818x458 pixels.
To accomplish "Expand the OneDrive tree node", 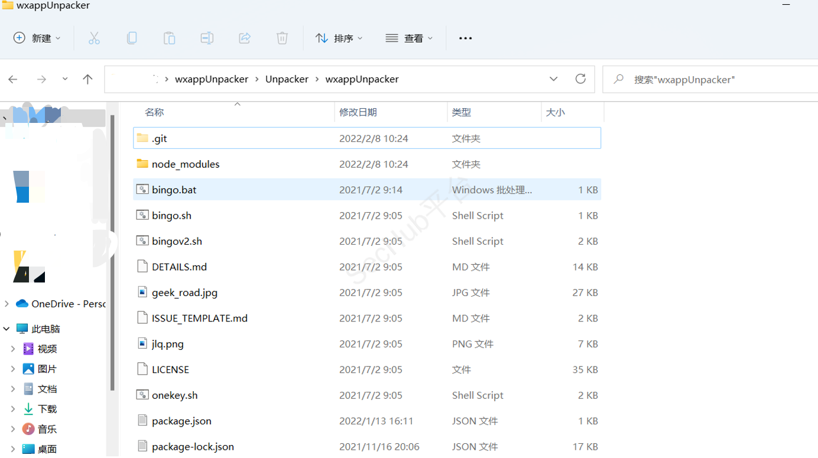I will (x=7, y=304).
